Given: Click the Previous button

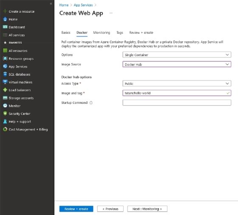Looking at the screenshot, I should click(x=110, y=209).
